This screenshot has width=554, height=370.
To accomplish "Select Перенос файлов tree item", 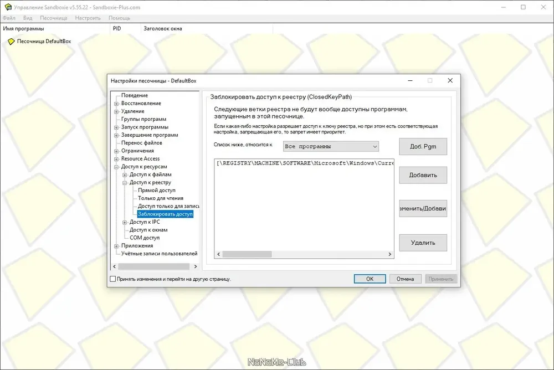I will tap(141, 143).
